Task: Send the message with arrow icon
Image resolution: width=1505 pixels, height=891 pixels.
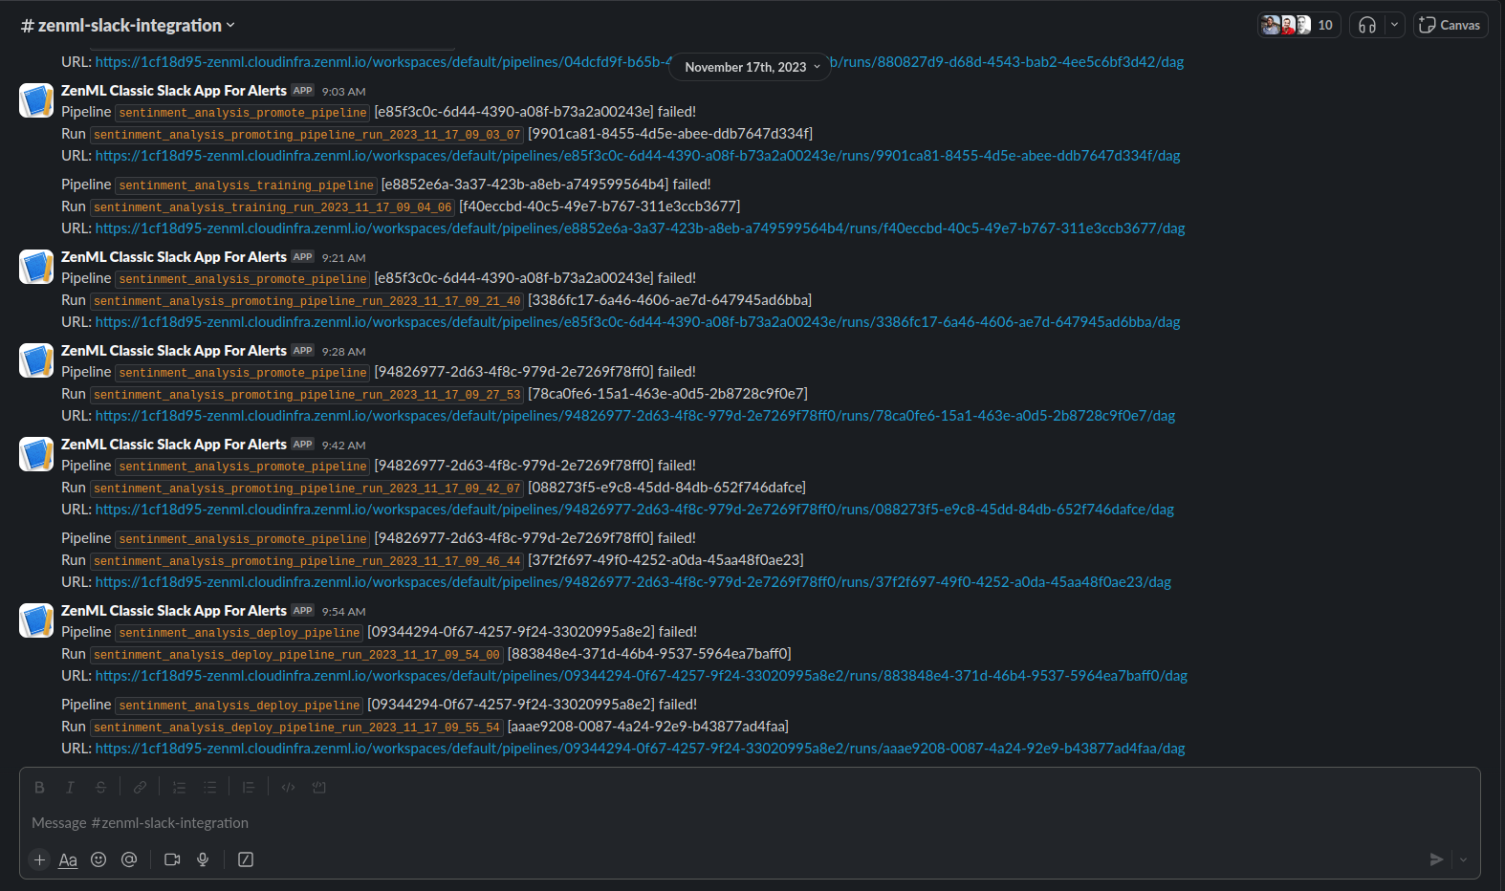Action: (1436, 859)
